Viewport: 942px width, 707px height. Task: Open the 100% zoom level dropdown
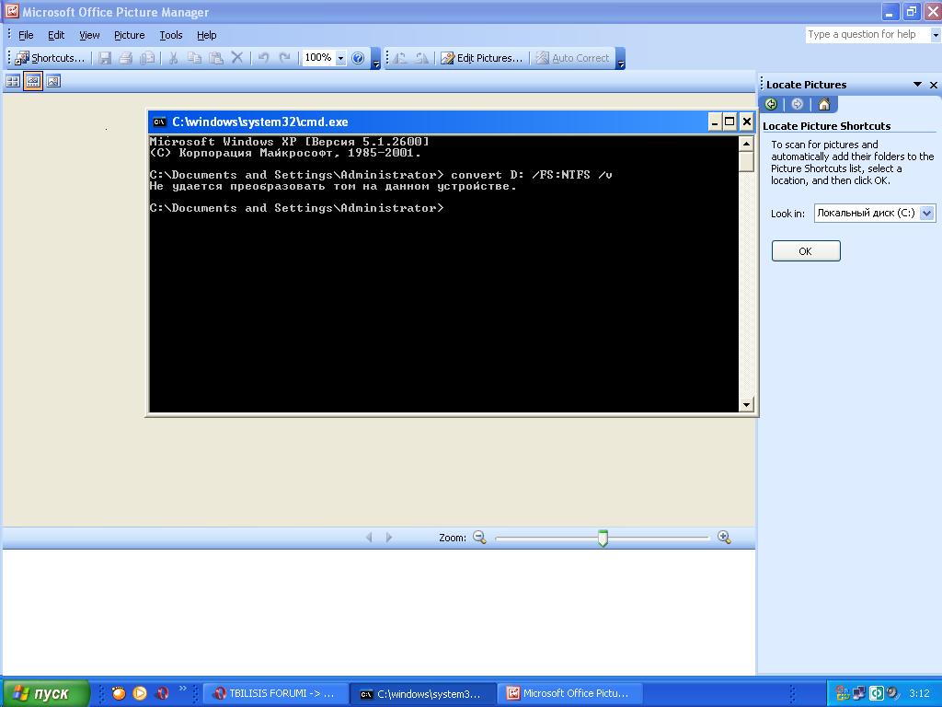(x=340, y=58)
